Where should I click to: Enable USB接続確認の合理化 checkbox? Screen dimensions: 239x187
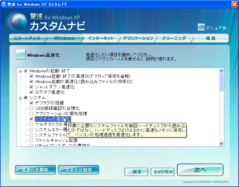pos(32,108)
